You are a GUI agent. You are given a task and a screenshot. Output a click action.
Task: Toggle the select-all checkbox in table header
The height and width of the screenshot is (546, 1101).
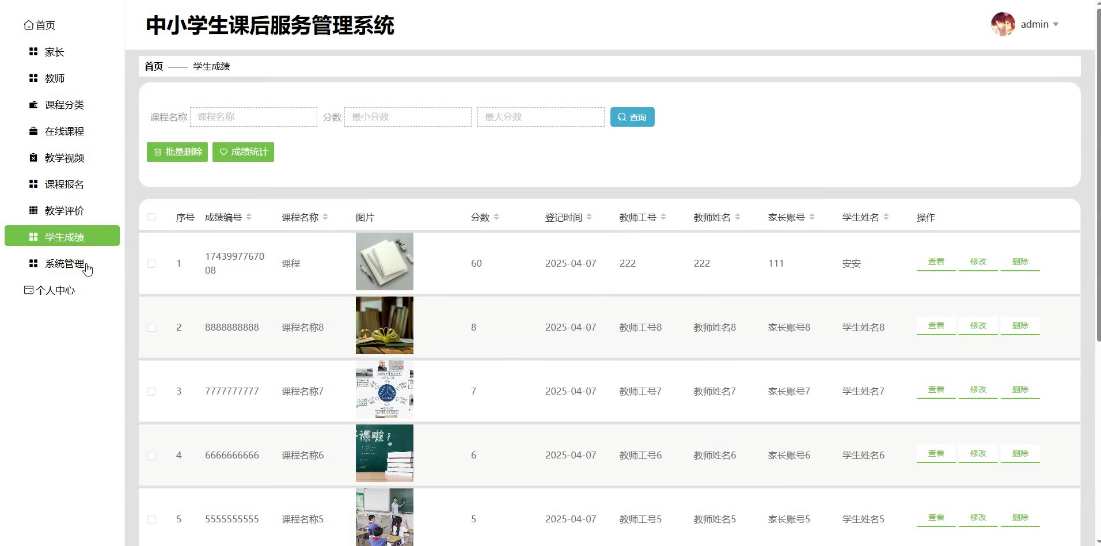coord(151,217)
